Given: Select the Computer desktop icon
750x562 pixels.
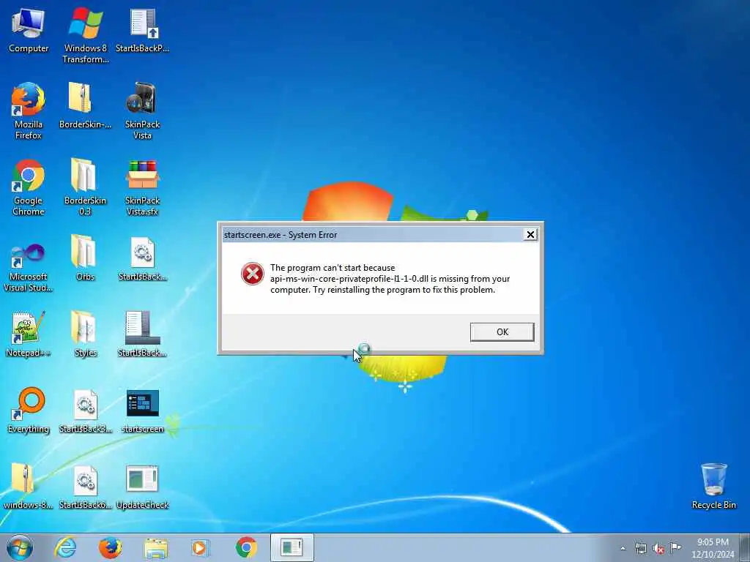Looking at the screenshot, I should point(29,31).
